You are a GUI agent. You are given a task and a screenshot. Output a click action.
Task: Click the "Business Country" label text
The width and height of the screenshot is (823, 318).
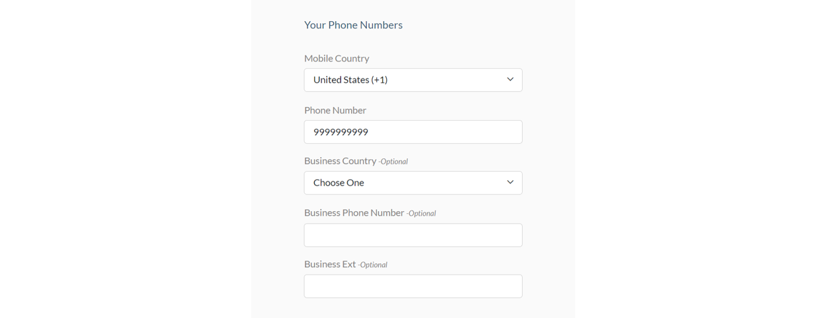[340, 161]
